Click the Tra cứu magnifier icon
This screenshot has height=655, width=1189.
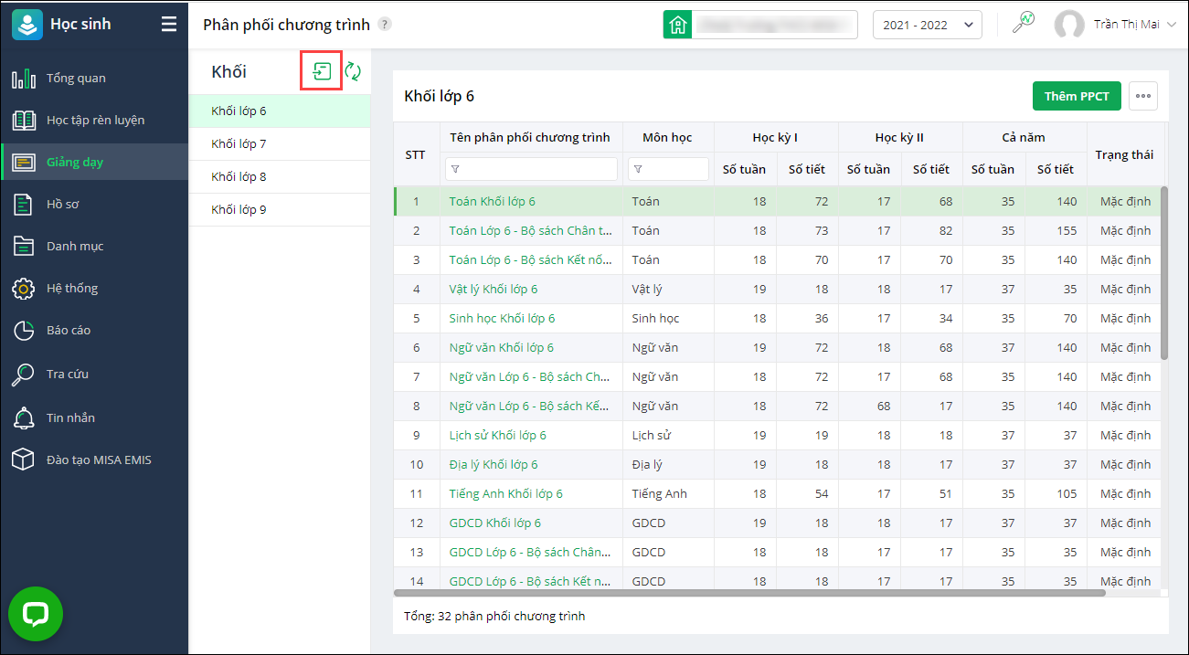point(24,374)
